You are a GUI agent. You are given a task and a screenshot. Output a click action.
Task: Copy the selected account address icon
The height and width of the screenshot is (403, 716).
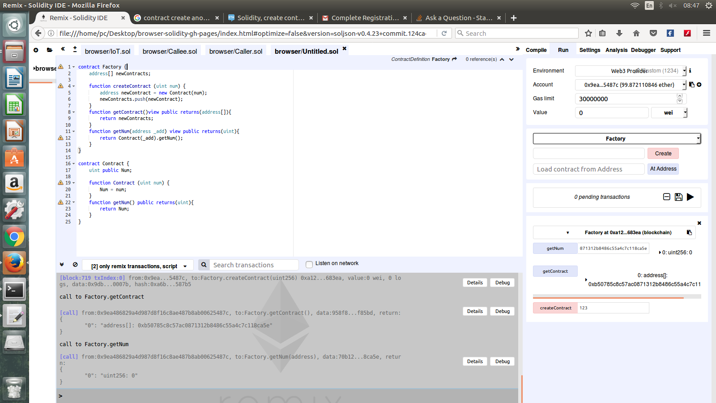click(x=692, y=84)
